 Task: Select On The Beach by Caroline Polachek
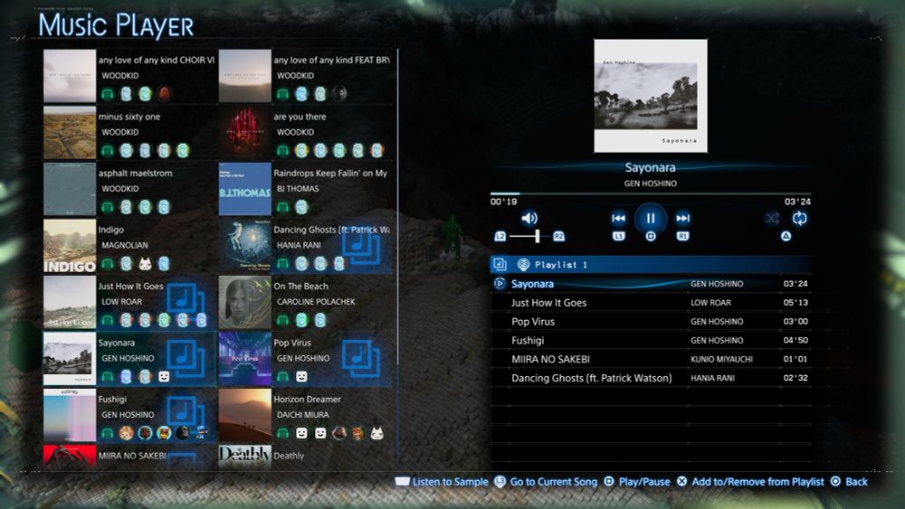[305, 301]
